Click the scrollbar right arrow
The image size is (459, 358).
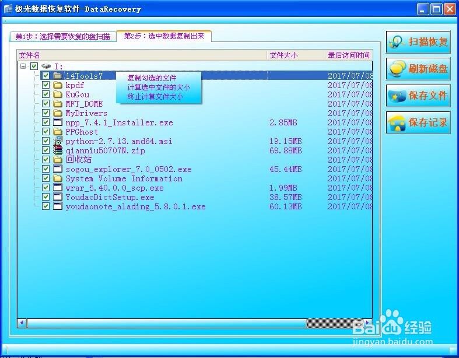tap(367, 323)
